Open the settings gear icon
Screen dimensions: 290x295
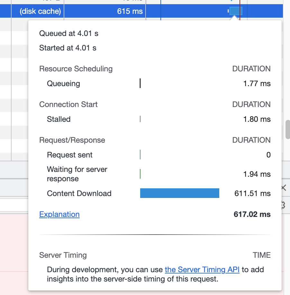(283, 205)
